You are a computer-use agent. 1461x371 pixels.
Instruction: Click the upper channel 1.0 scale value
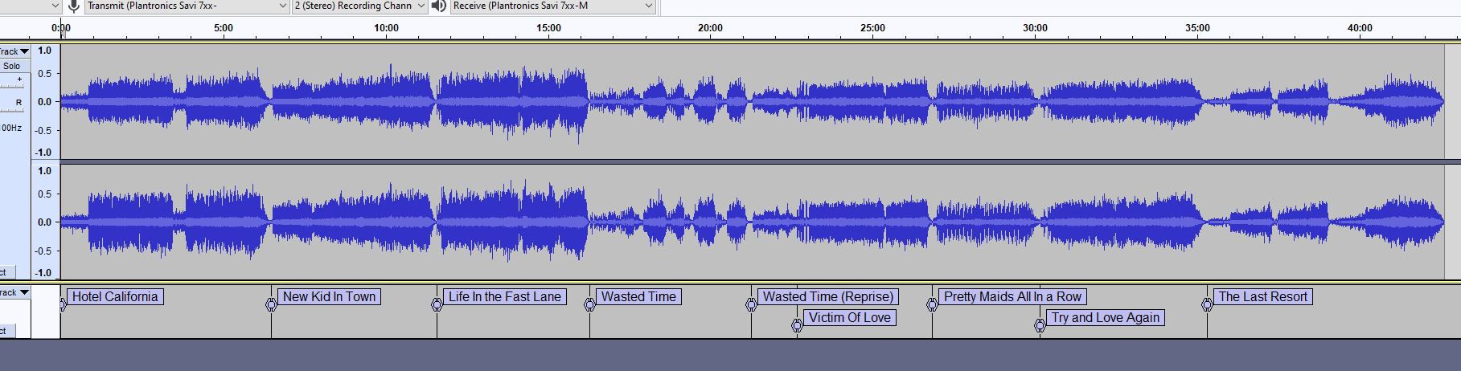click(44, 51)
